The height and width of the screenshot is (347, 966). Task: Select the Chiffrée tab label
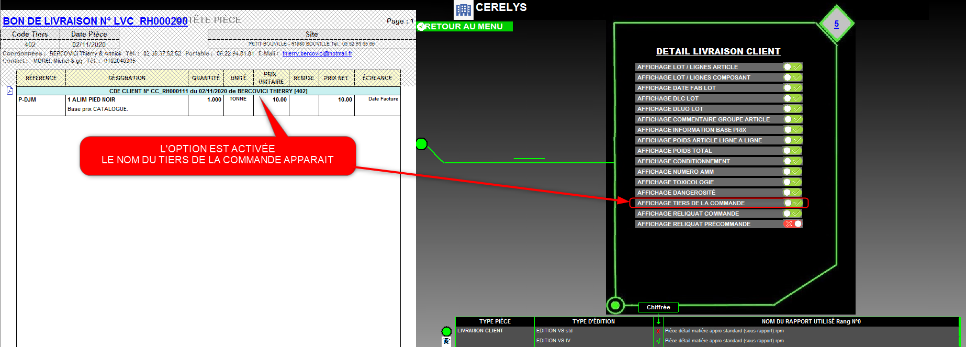(x=658, y=307)
